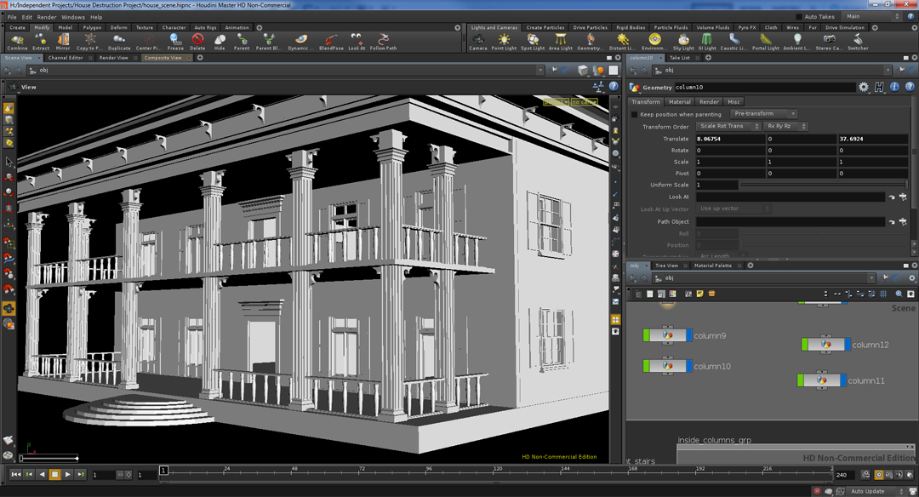Viewport: 919px width, 497px height.
Task: Open the Scale Rot Trans order dropdown
Action: pos(728,126)
